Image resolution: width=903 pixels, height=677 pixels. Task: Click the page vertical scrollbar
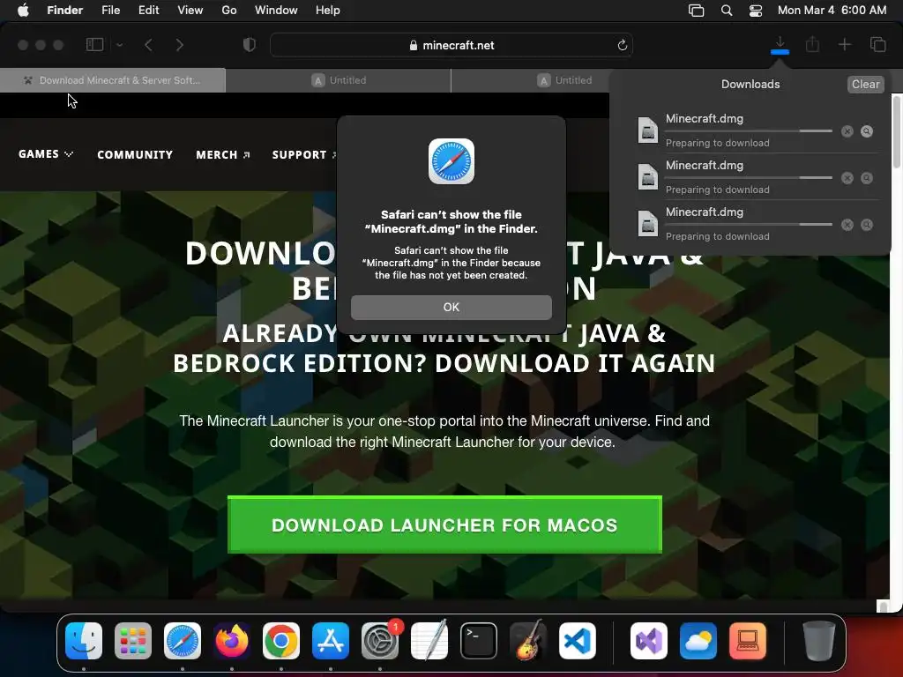tap(897, 132)
